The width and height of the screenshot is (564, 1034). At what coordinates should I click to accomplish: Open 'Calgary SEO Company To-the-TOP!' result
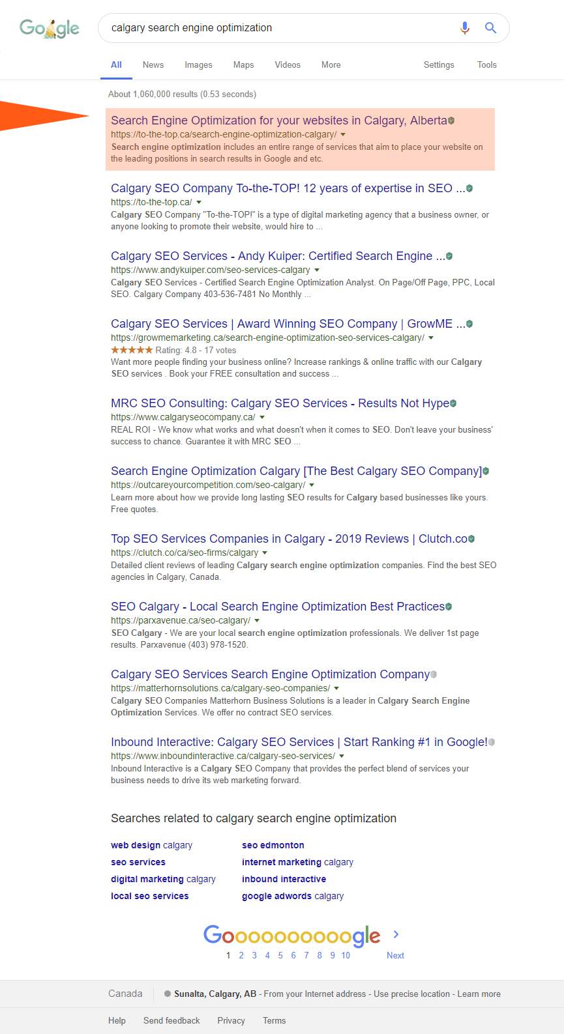pyautogui.click(x=288, y=188)
